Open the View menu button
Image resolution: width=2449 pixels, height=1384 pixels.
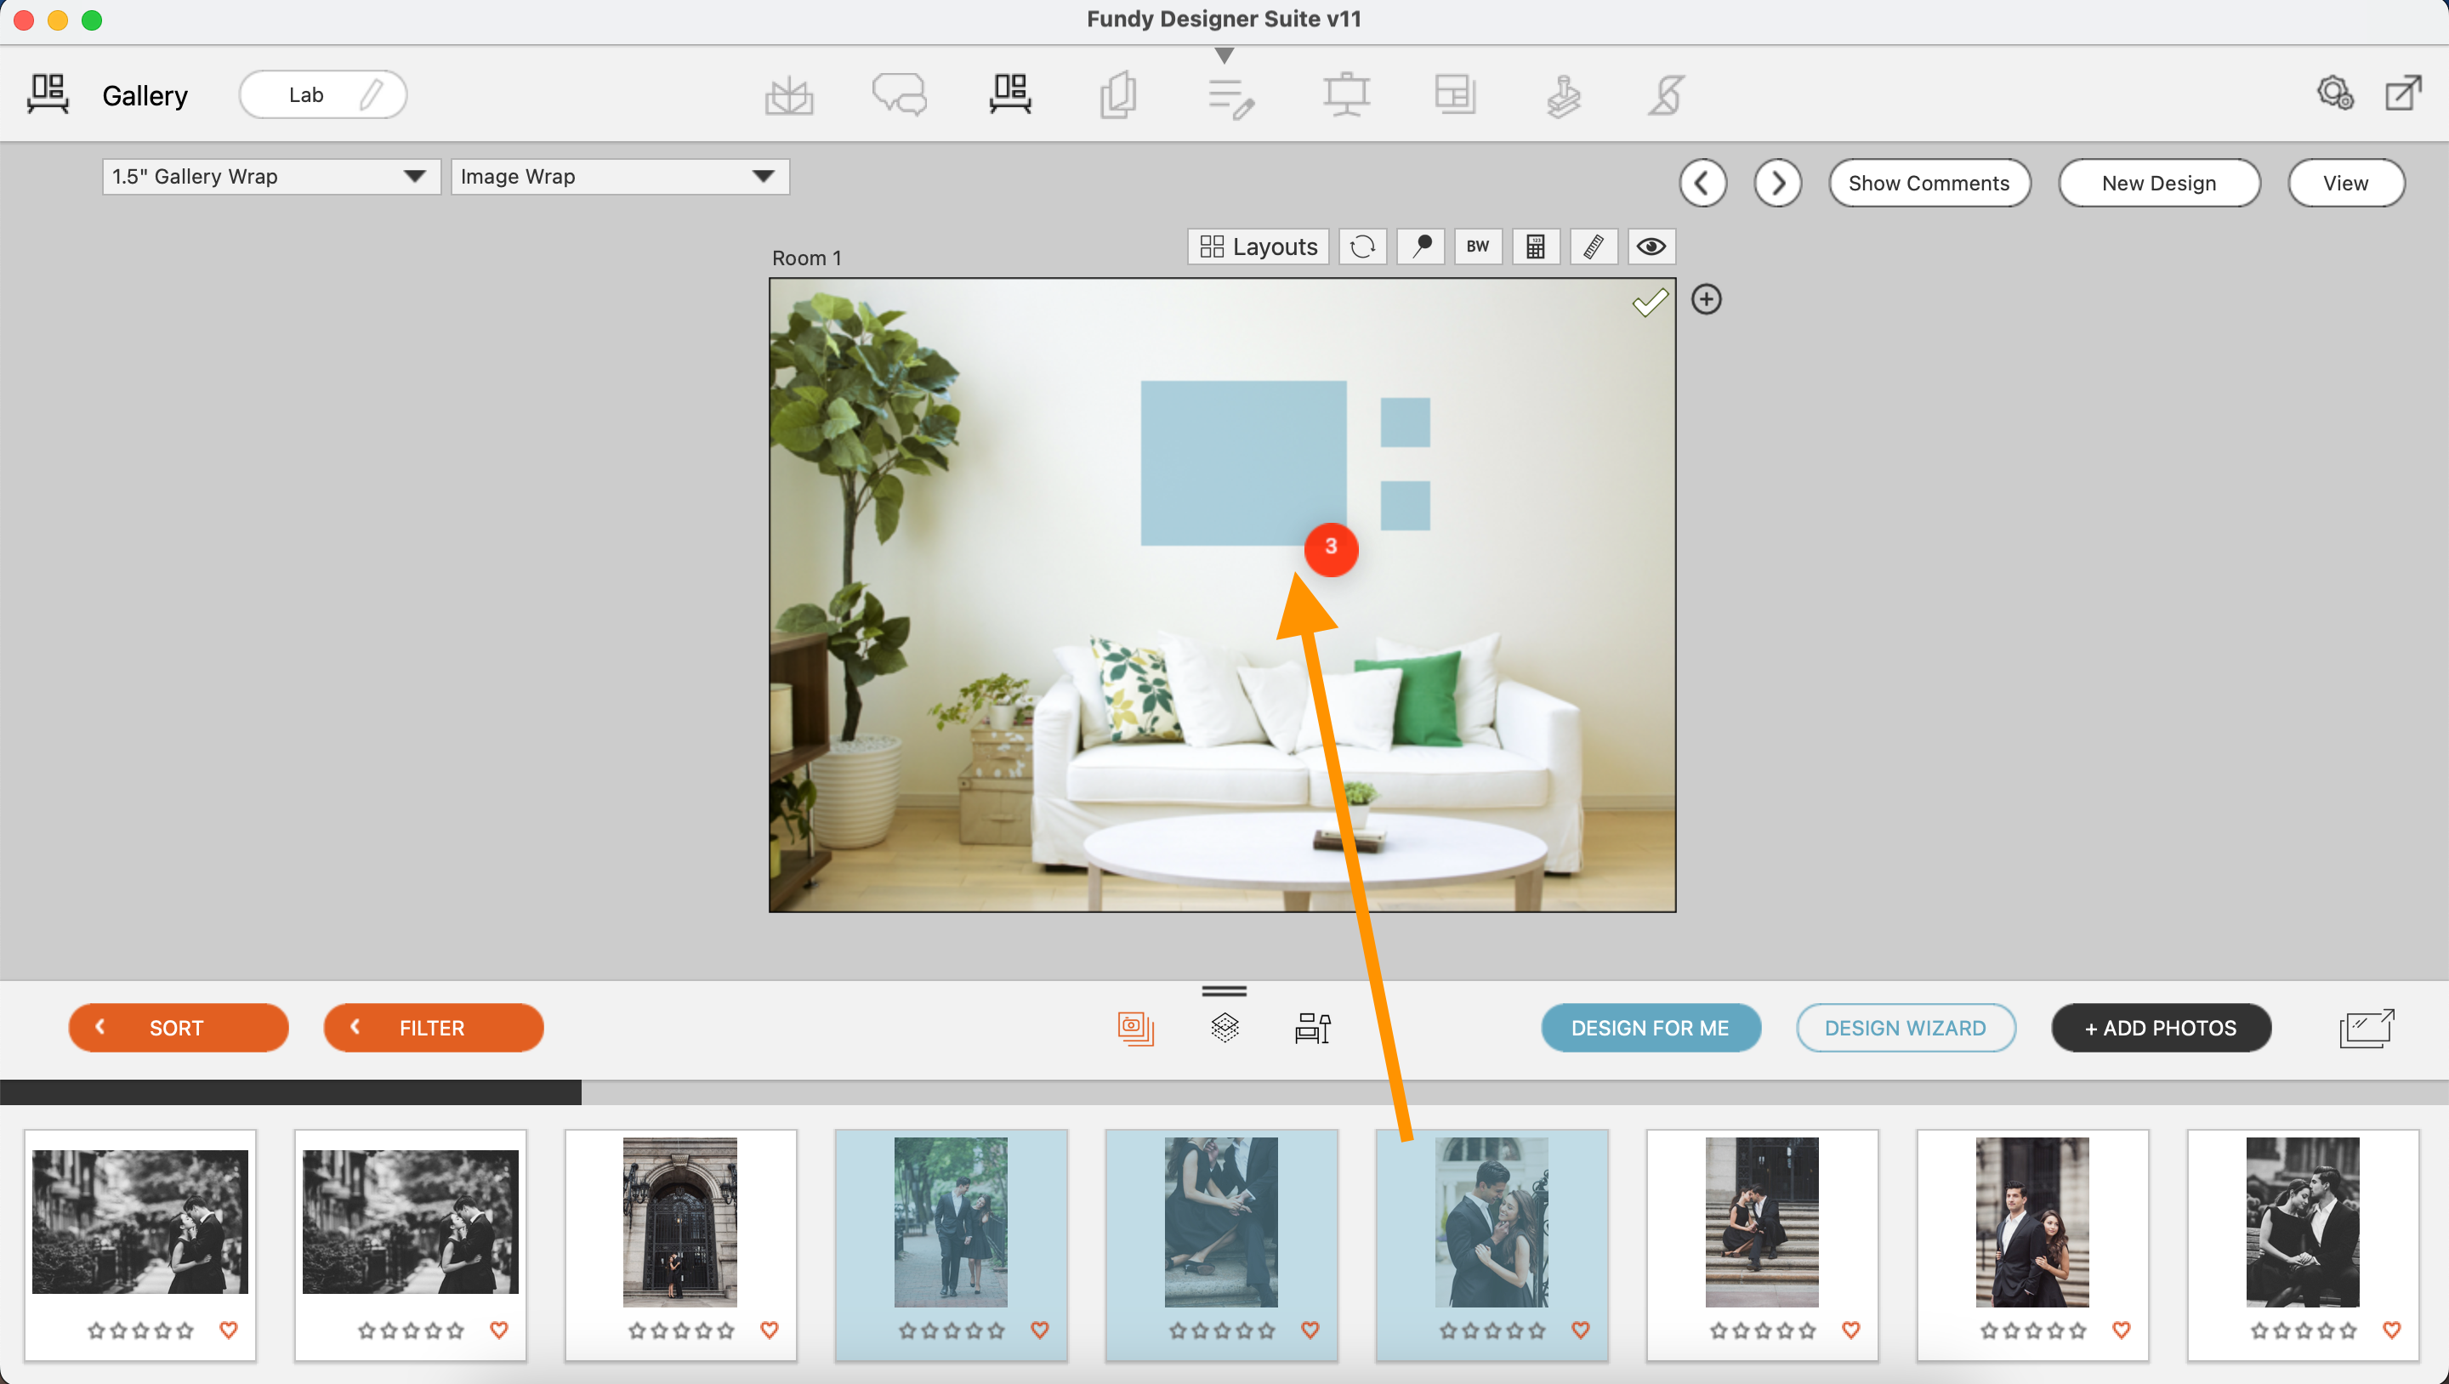tap(2344, 184)
